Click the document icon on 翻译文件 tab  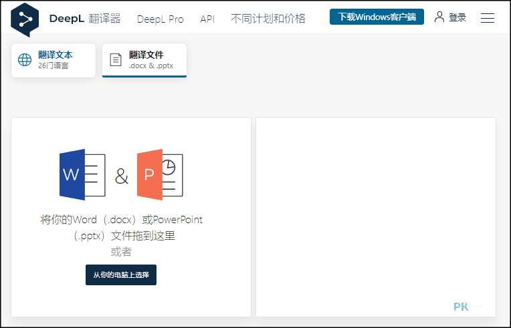coord(115,60)
